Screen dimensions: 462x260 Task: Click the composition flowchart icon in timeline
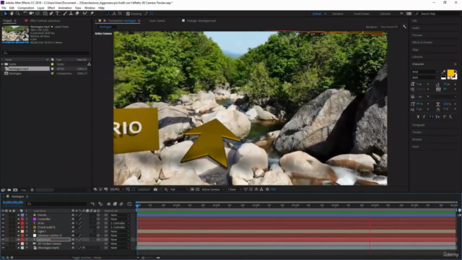pyautogui.click(x=92, y=204)
